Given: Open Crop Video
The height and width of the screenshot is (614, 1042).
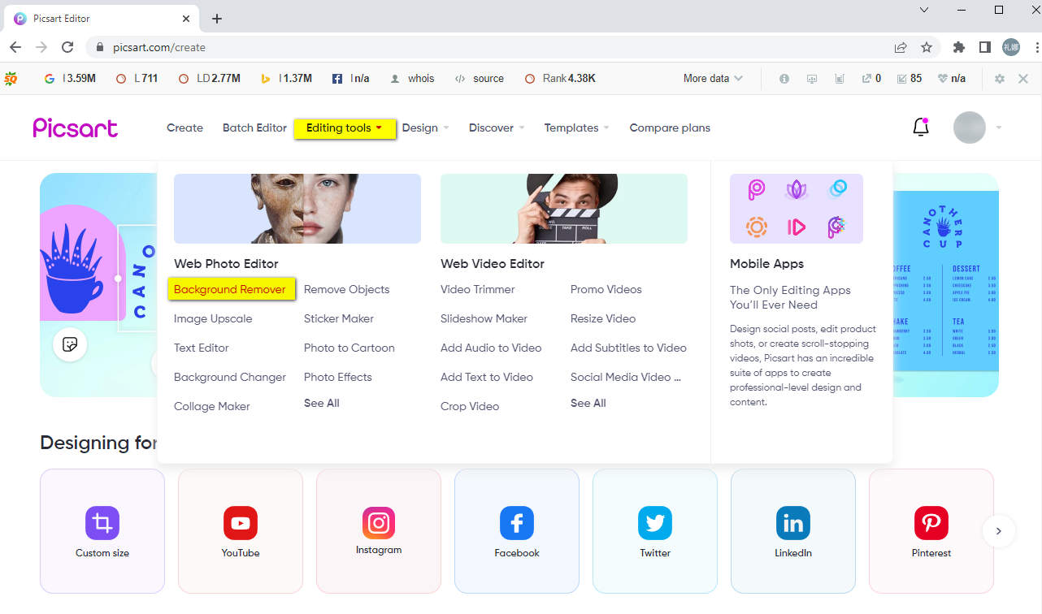Looking at the screenshot, I should 470,406.
